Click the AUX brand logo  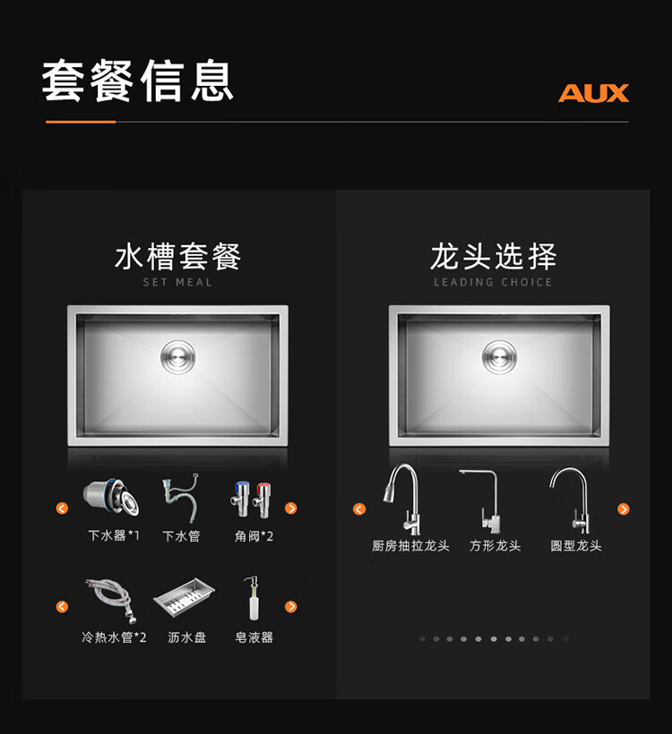pos(593,93)
